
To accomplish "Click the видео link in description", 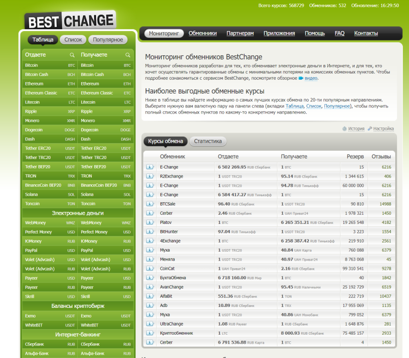I will 311,78.
